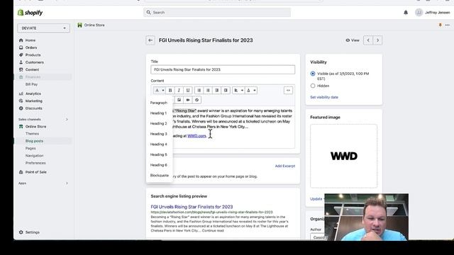Image resolution: width=454 pixels, height=255 pixels.
Task: Choose Heading 3 from the formatting menu
Action: (159, 134)
